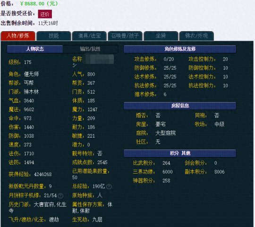Click the 总经验 value 190亿

(x=99, y=186)
